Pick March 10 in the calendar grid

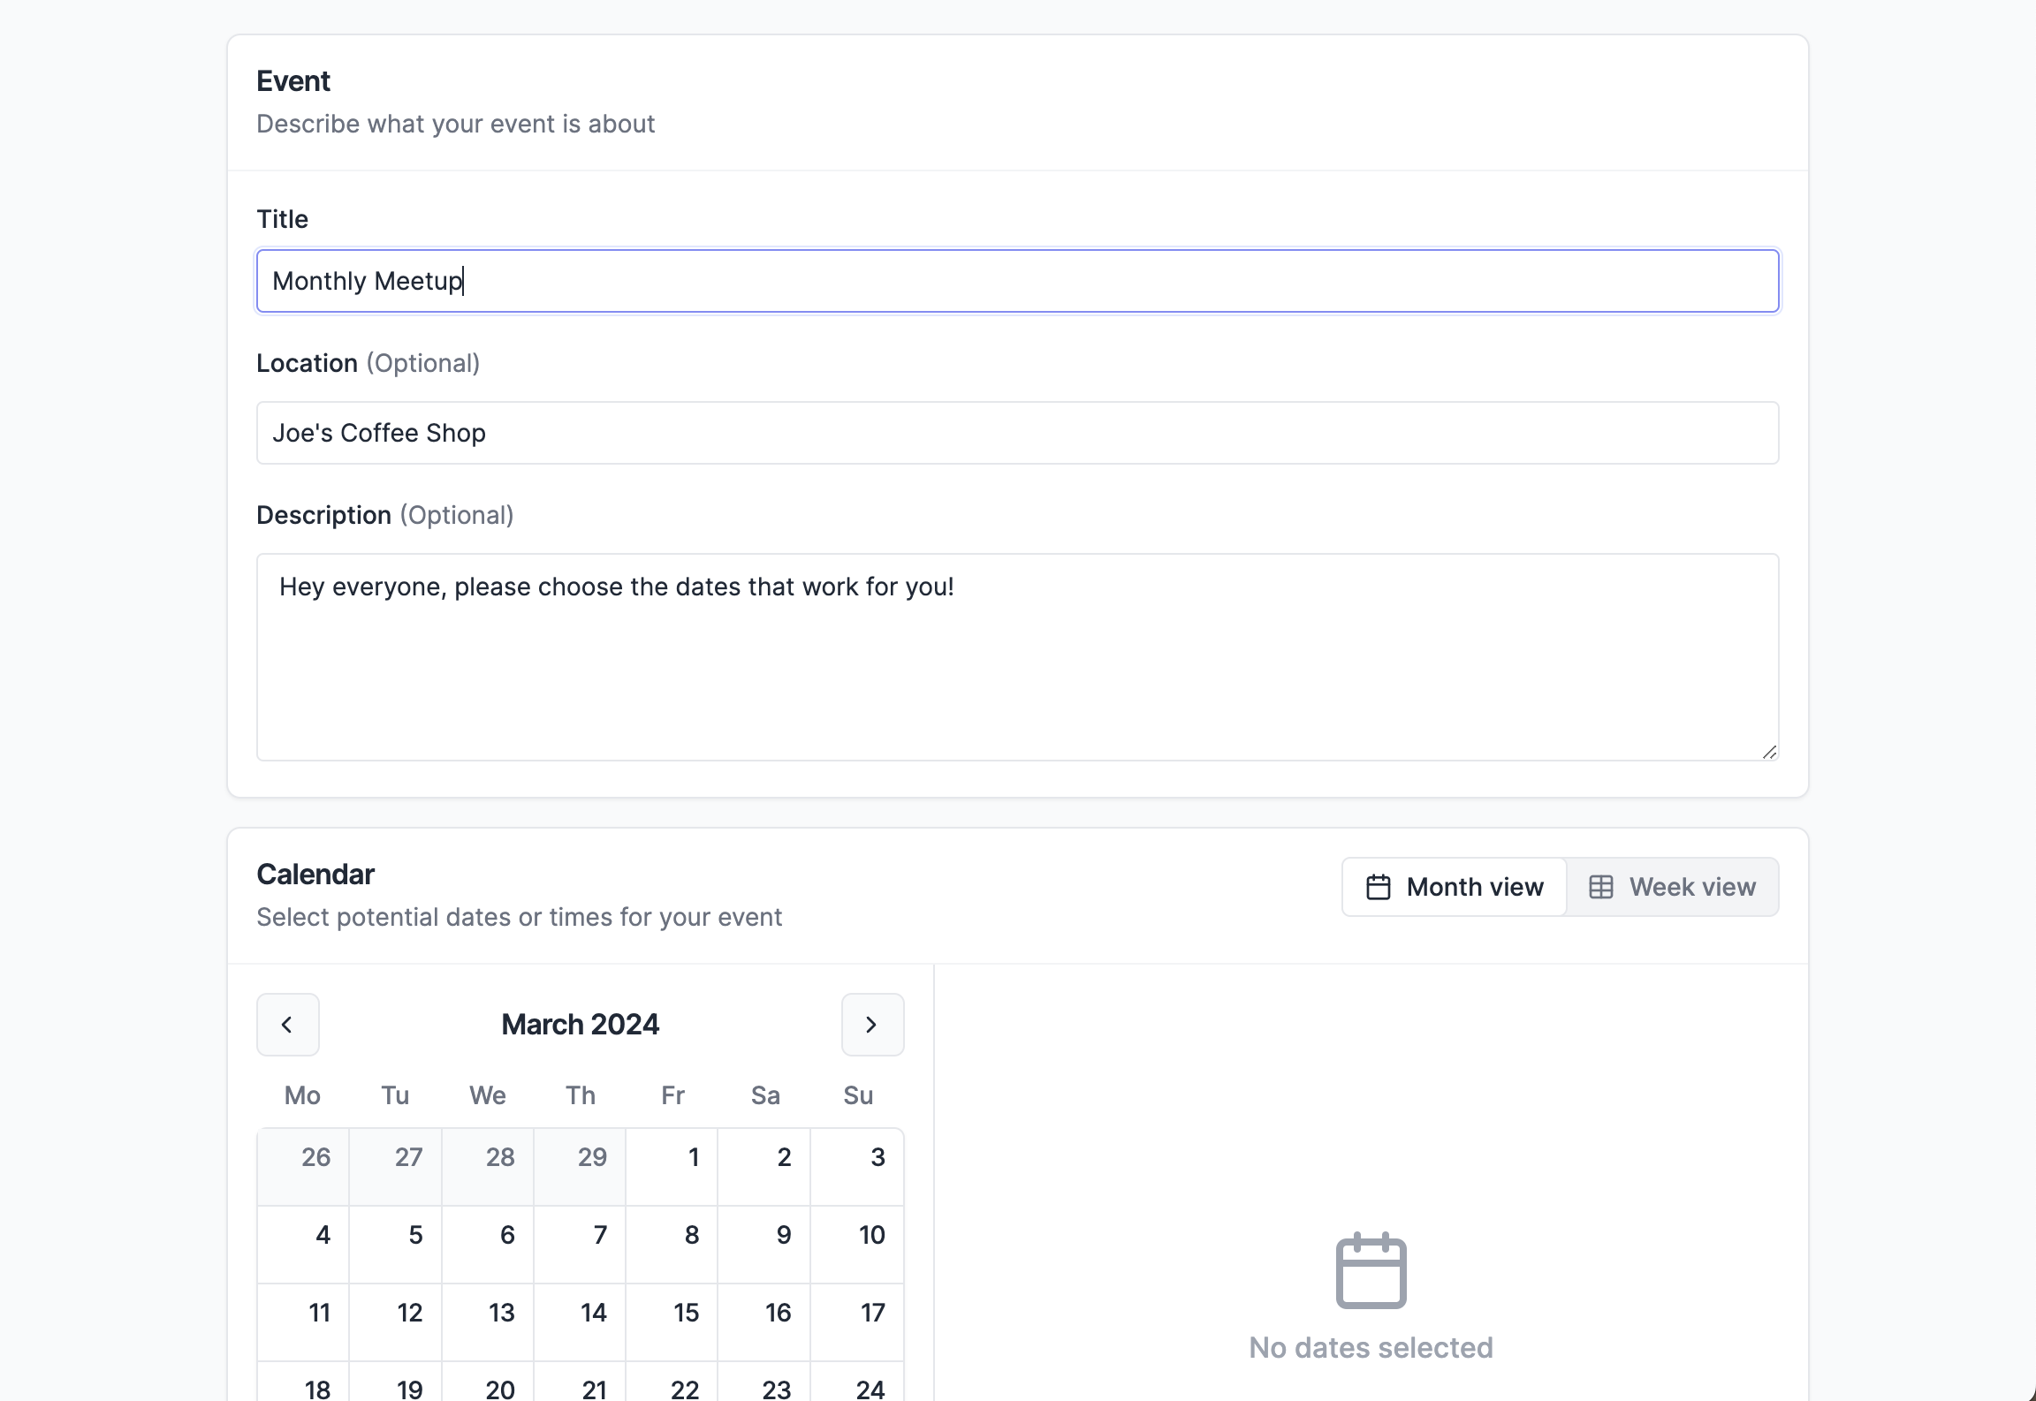[857, 1245]
